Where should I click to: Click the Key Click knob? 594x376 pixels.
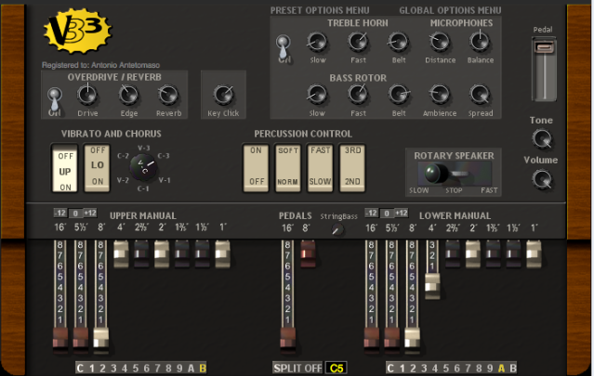click(x=222, y=94)
